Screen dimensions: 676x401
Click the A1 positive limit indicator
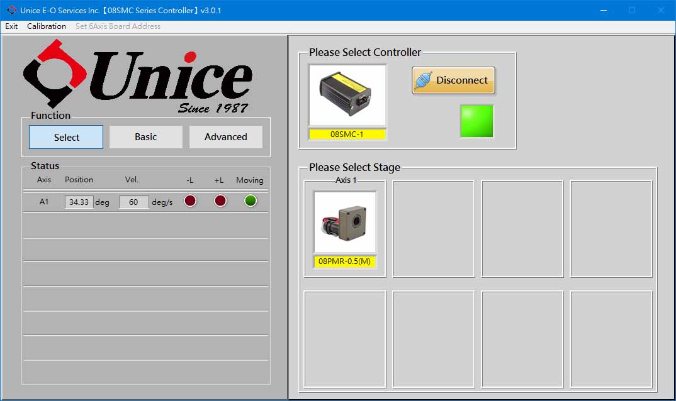(220, 200)
